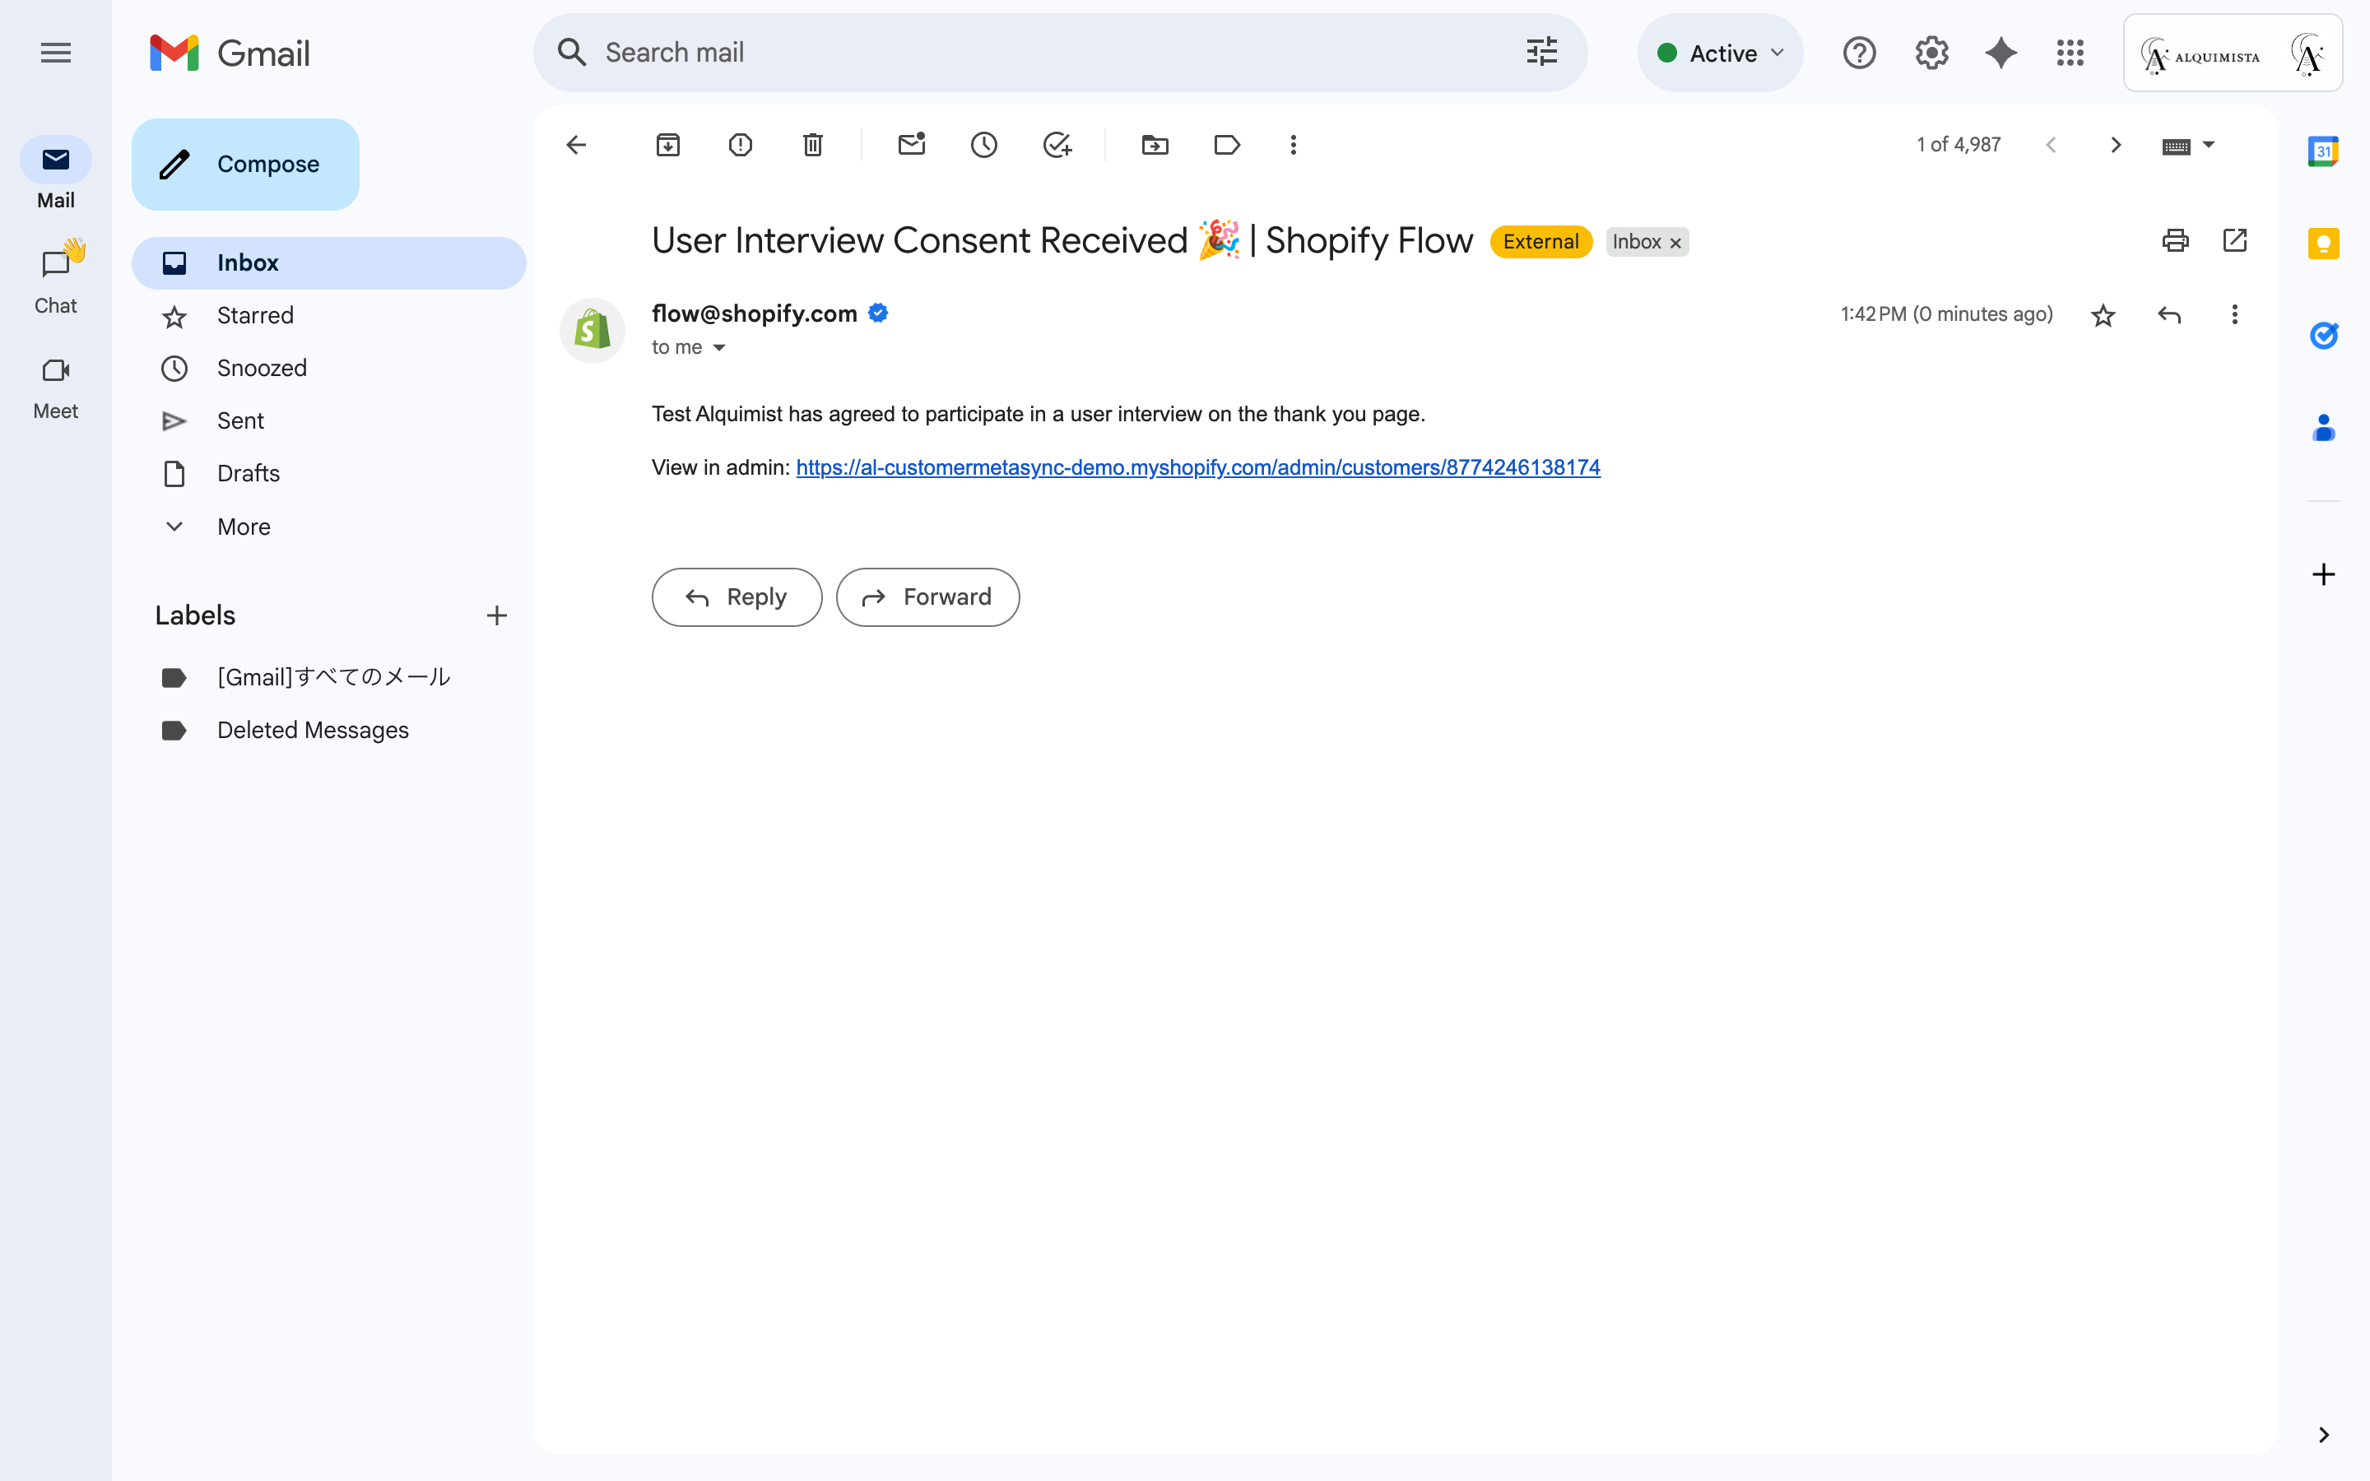This screenshot has width=2370, height=1481.
Task: Open the Gemini sparkle icon
Action: [x=2001, y=53]
